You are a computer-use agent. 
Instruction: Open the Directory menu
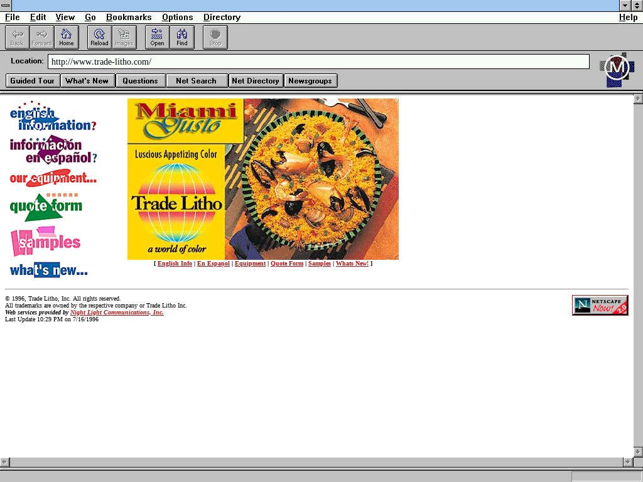click(222, 18)
